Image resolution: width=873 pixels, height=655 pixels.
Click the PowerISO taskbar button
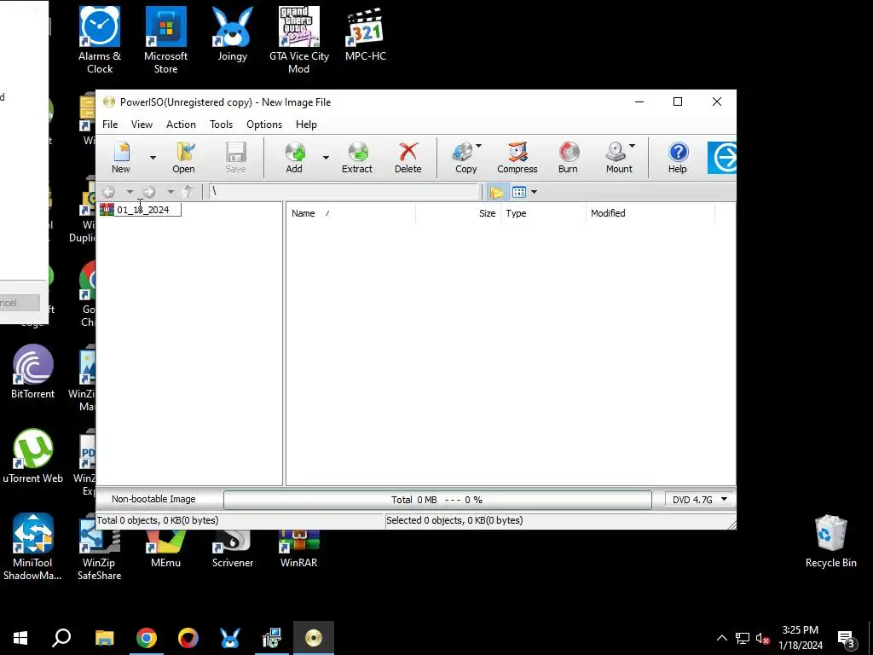click(314, 638)
